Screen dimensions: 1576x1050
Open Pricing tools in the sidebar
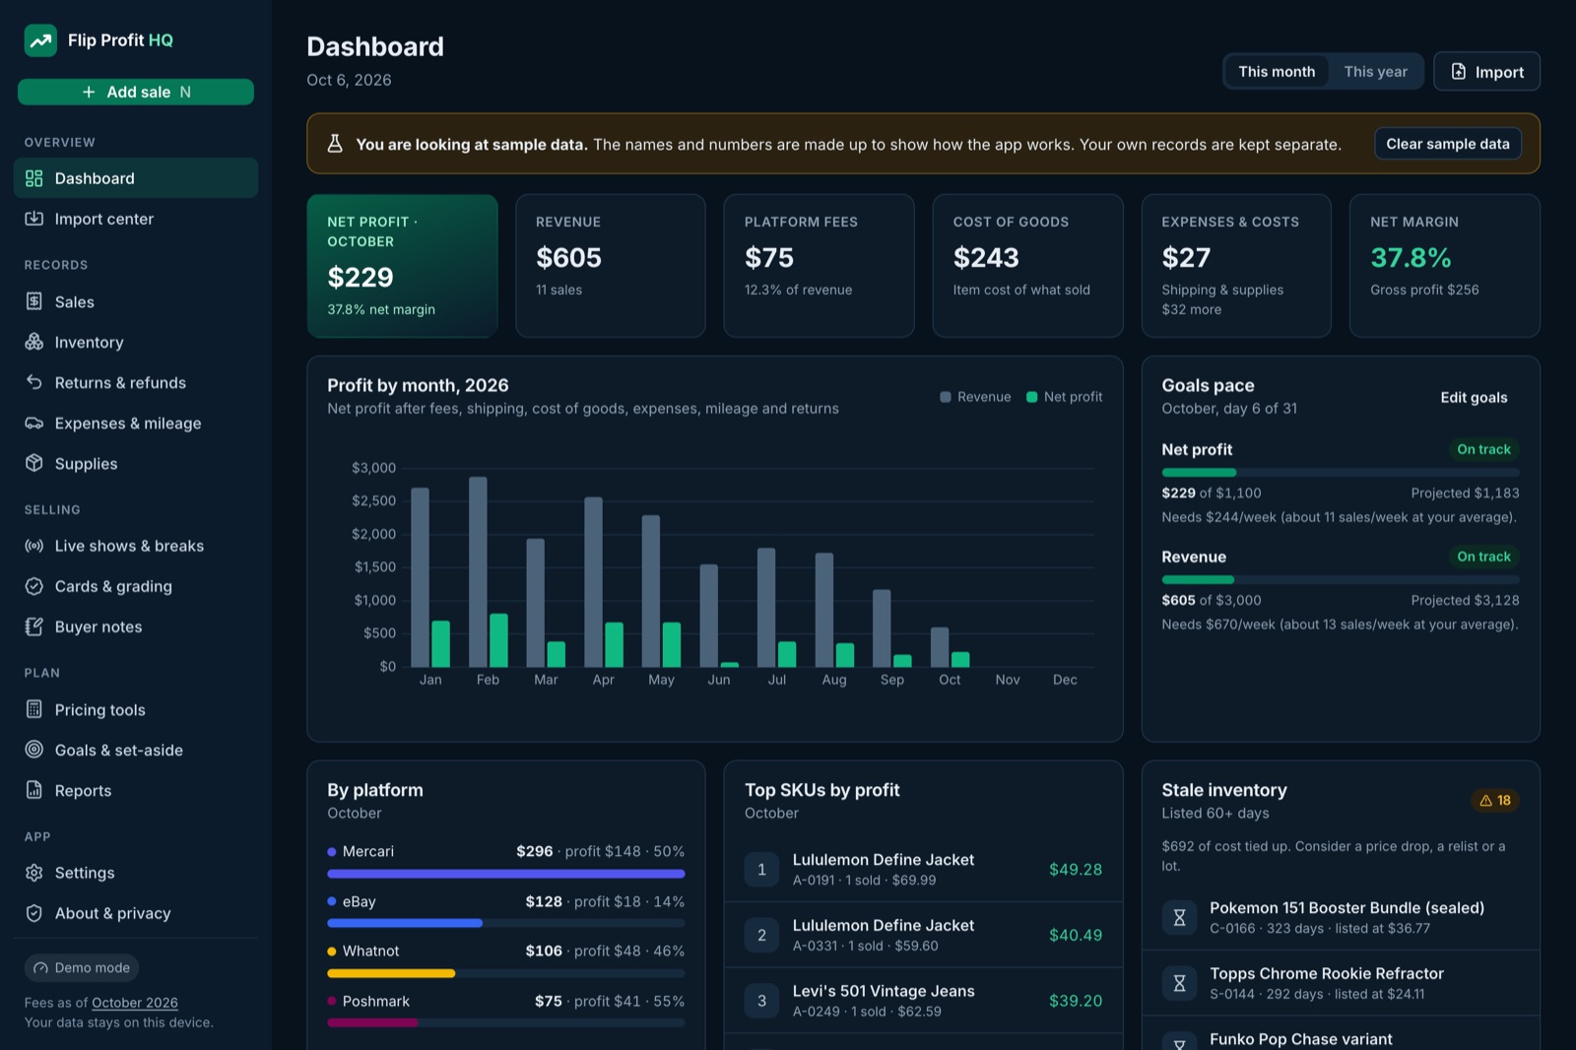[136, 709]
